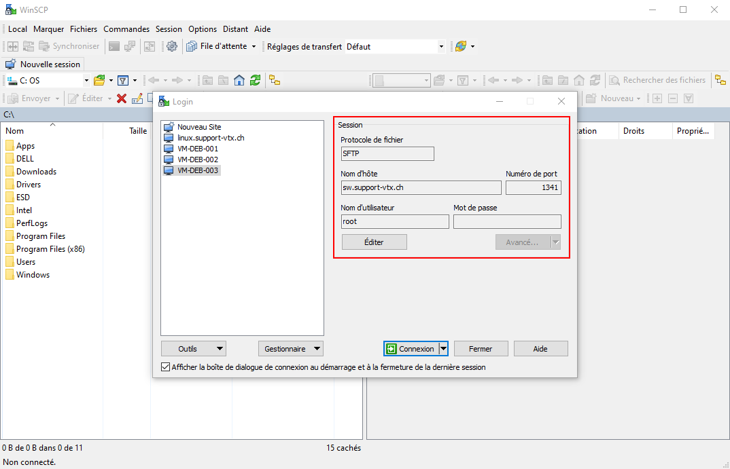Click the Fermer button
The image size is (730, 469).
(481, 349)
